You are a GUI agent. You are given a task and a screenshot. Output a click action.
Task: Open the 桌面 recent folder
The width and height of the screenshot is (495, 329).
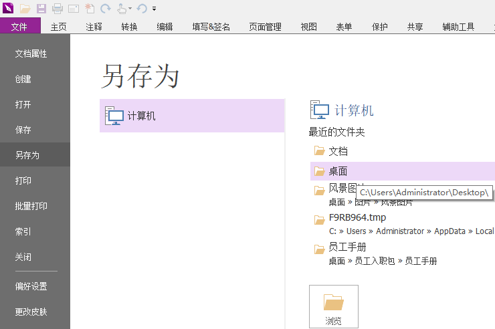tap(403, 171)
